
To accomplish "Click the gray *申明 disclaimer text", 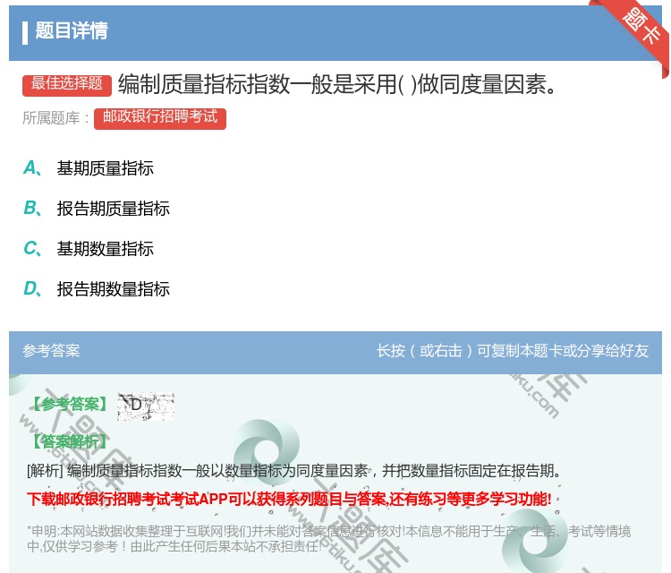I will point(328,538).
